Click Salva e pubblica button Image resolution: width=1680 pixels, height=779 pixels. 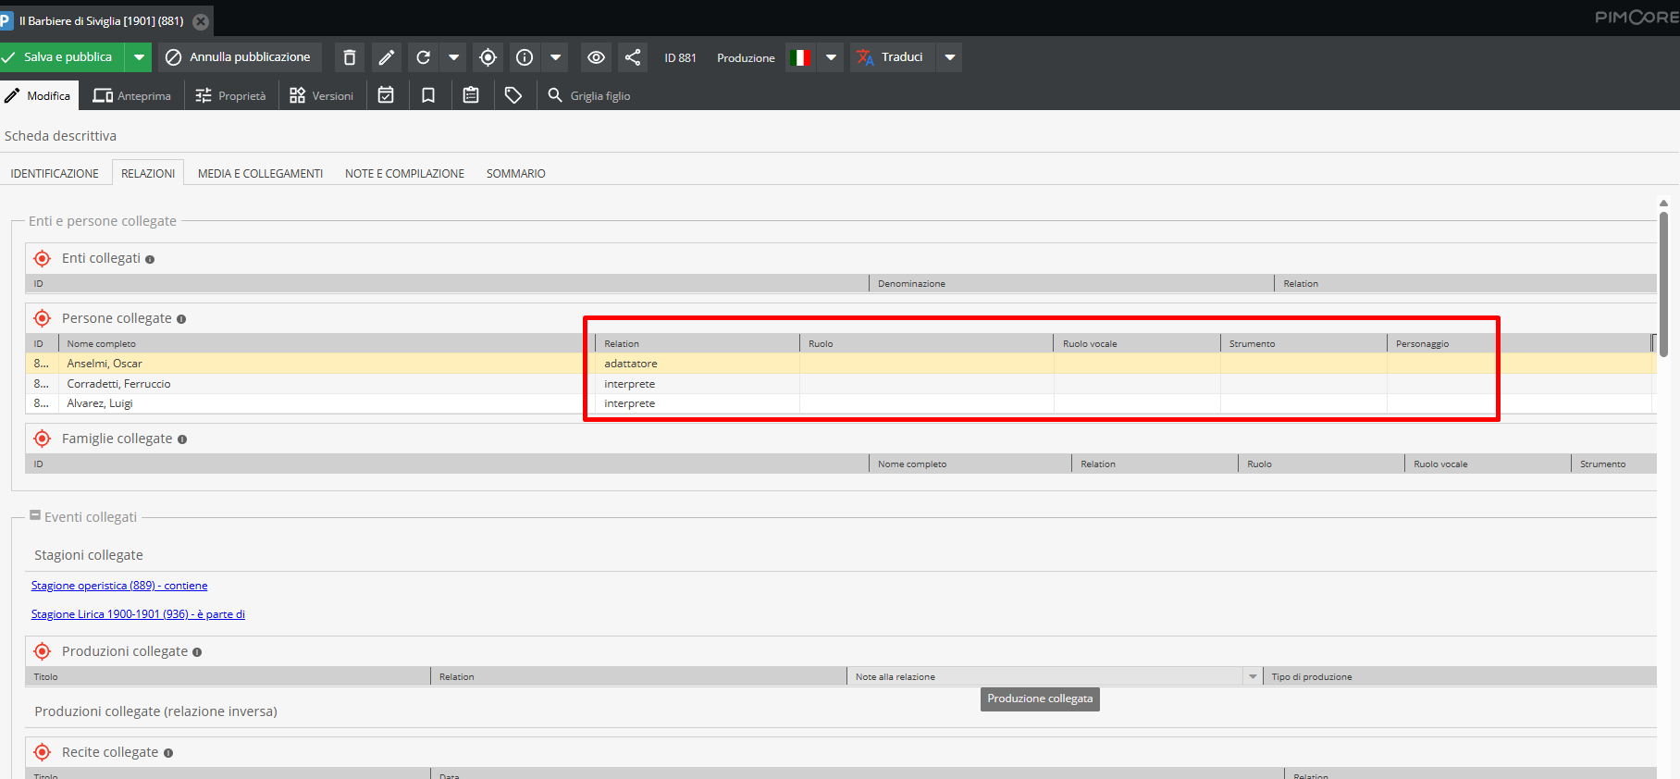tap(61, 57)
